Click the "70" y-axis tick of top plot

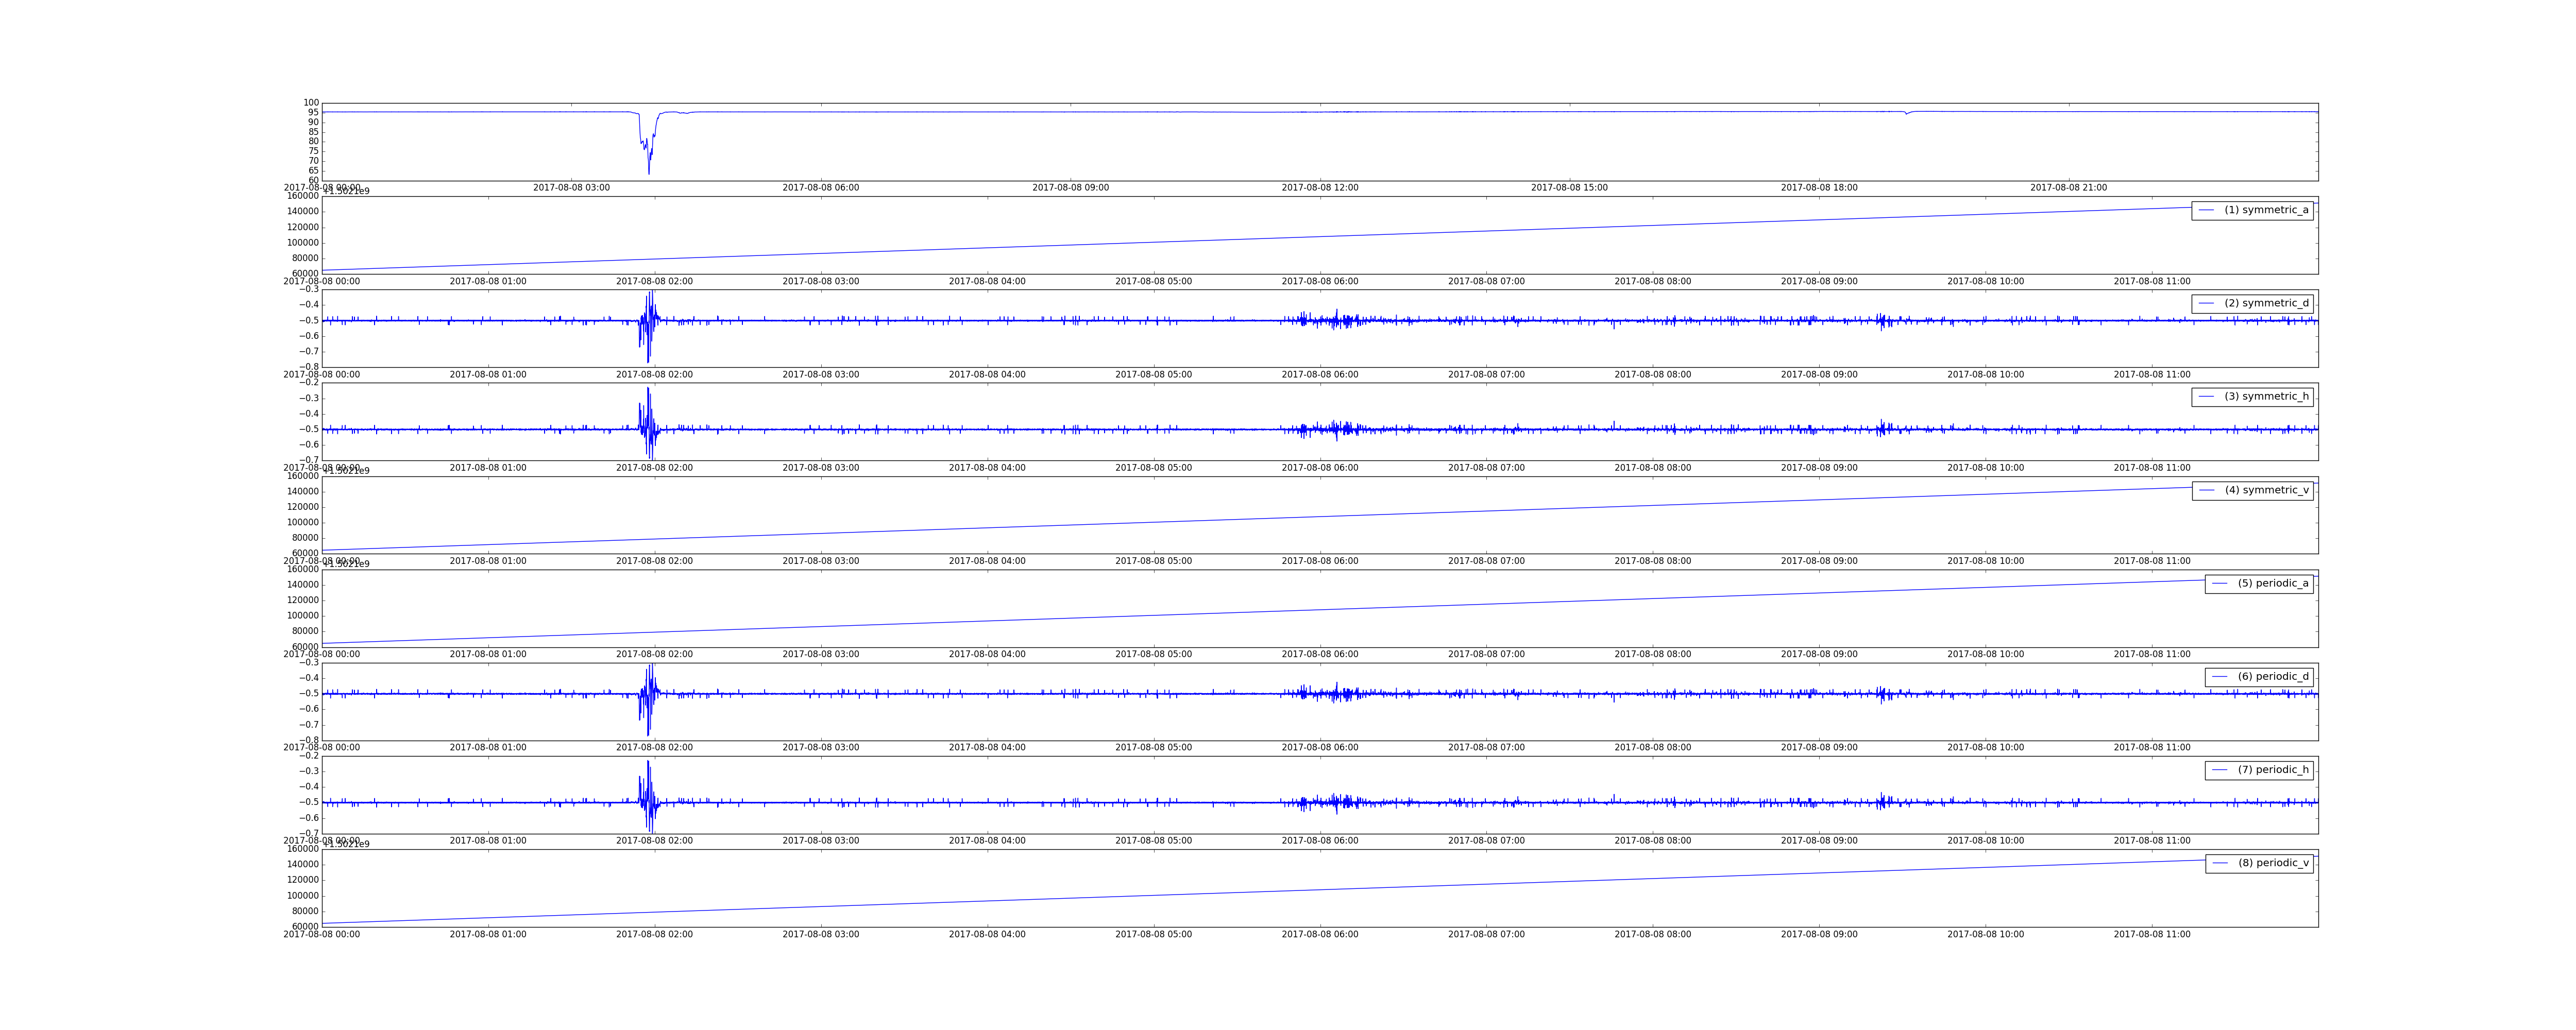pos(313,161)
